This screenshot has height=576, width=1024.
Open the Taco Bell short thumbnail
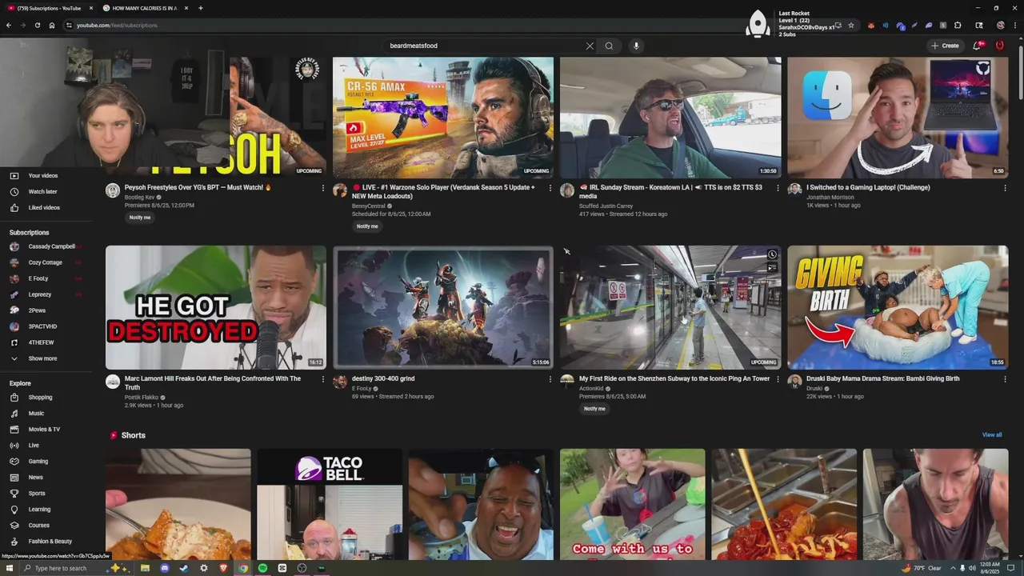[330, 505]
